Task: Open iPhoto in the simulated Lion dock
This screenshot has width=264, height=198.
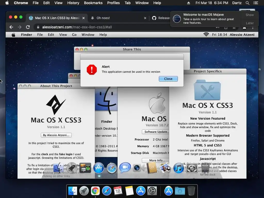Action: point(165,168)
